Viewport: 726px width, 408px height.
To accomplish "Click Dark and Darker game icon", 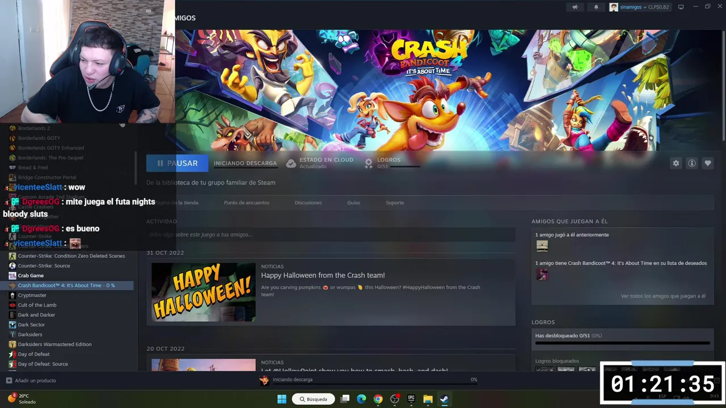I will (x=12, y=314).
